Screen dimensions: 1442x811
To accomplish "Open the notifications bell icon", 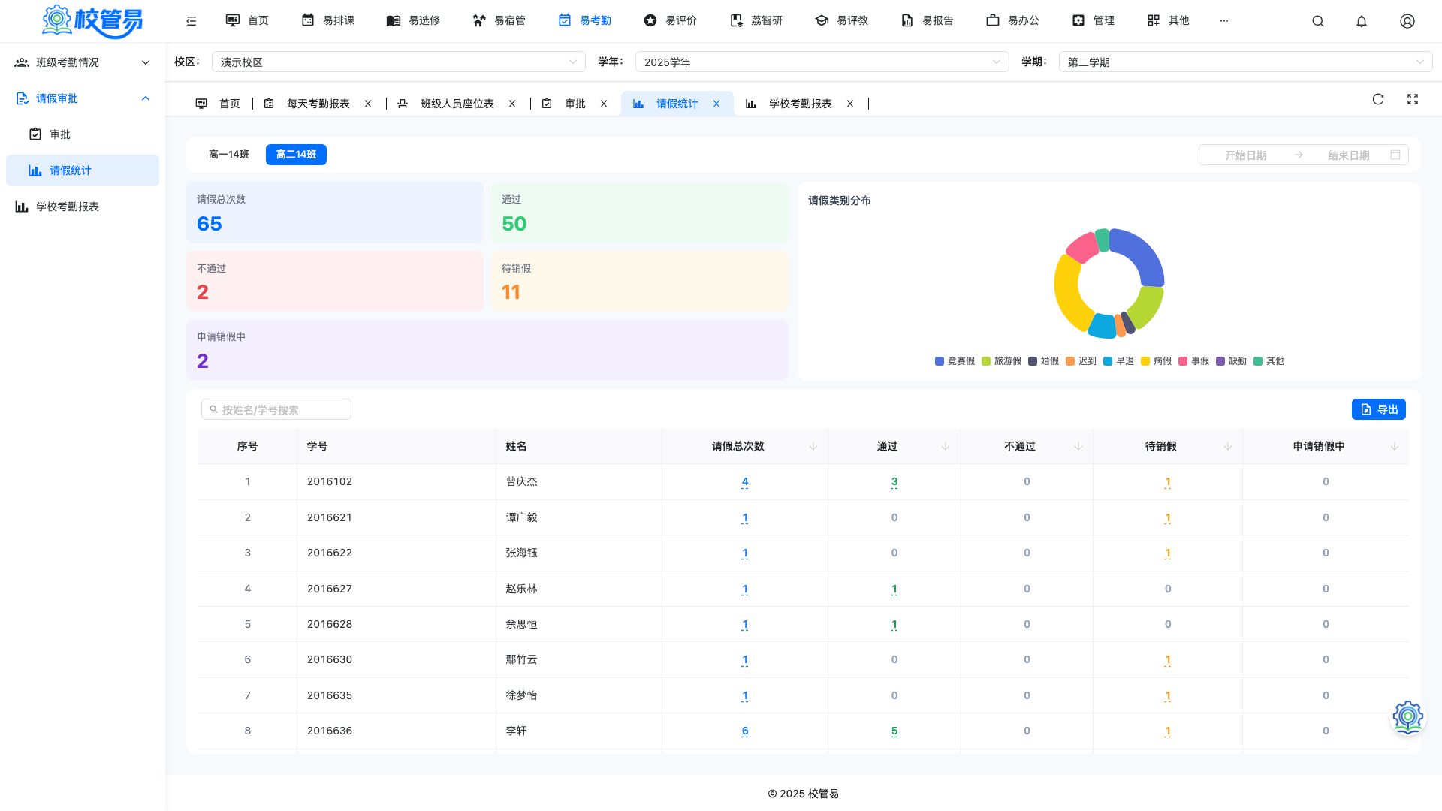I will tap(1362, 21).
